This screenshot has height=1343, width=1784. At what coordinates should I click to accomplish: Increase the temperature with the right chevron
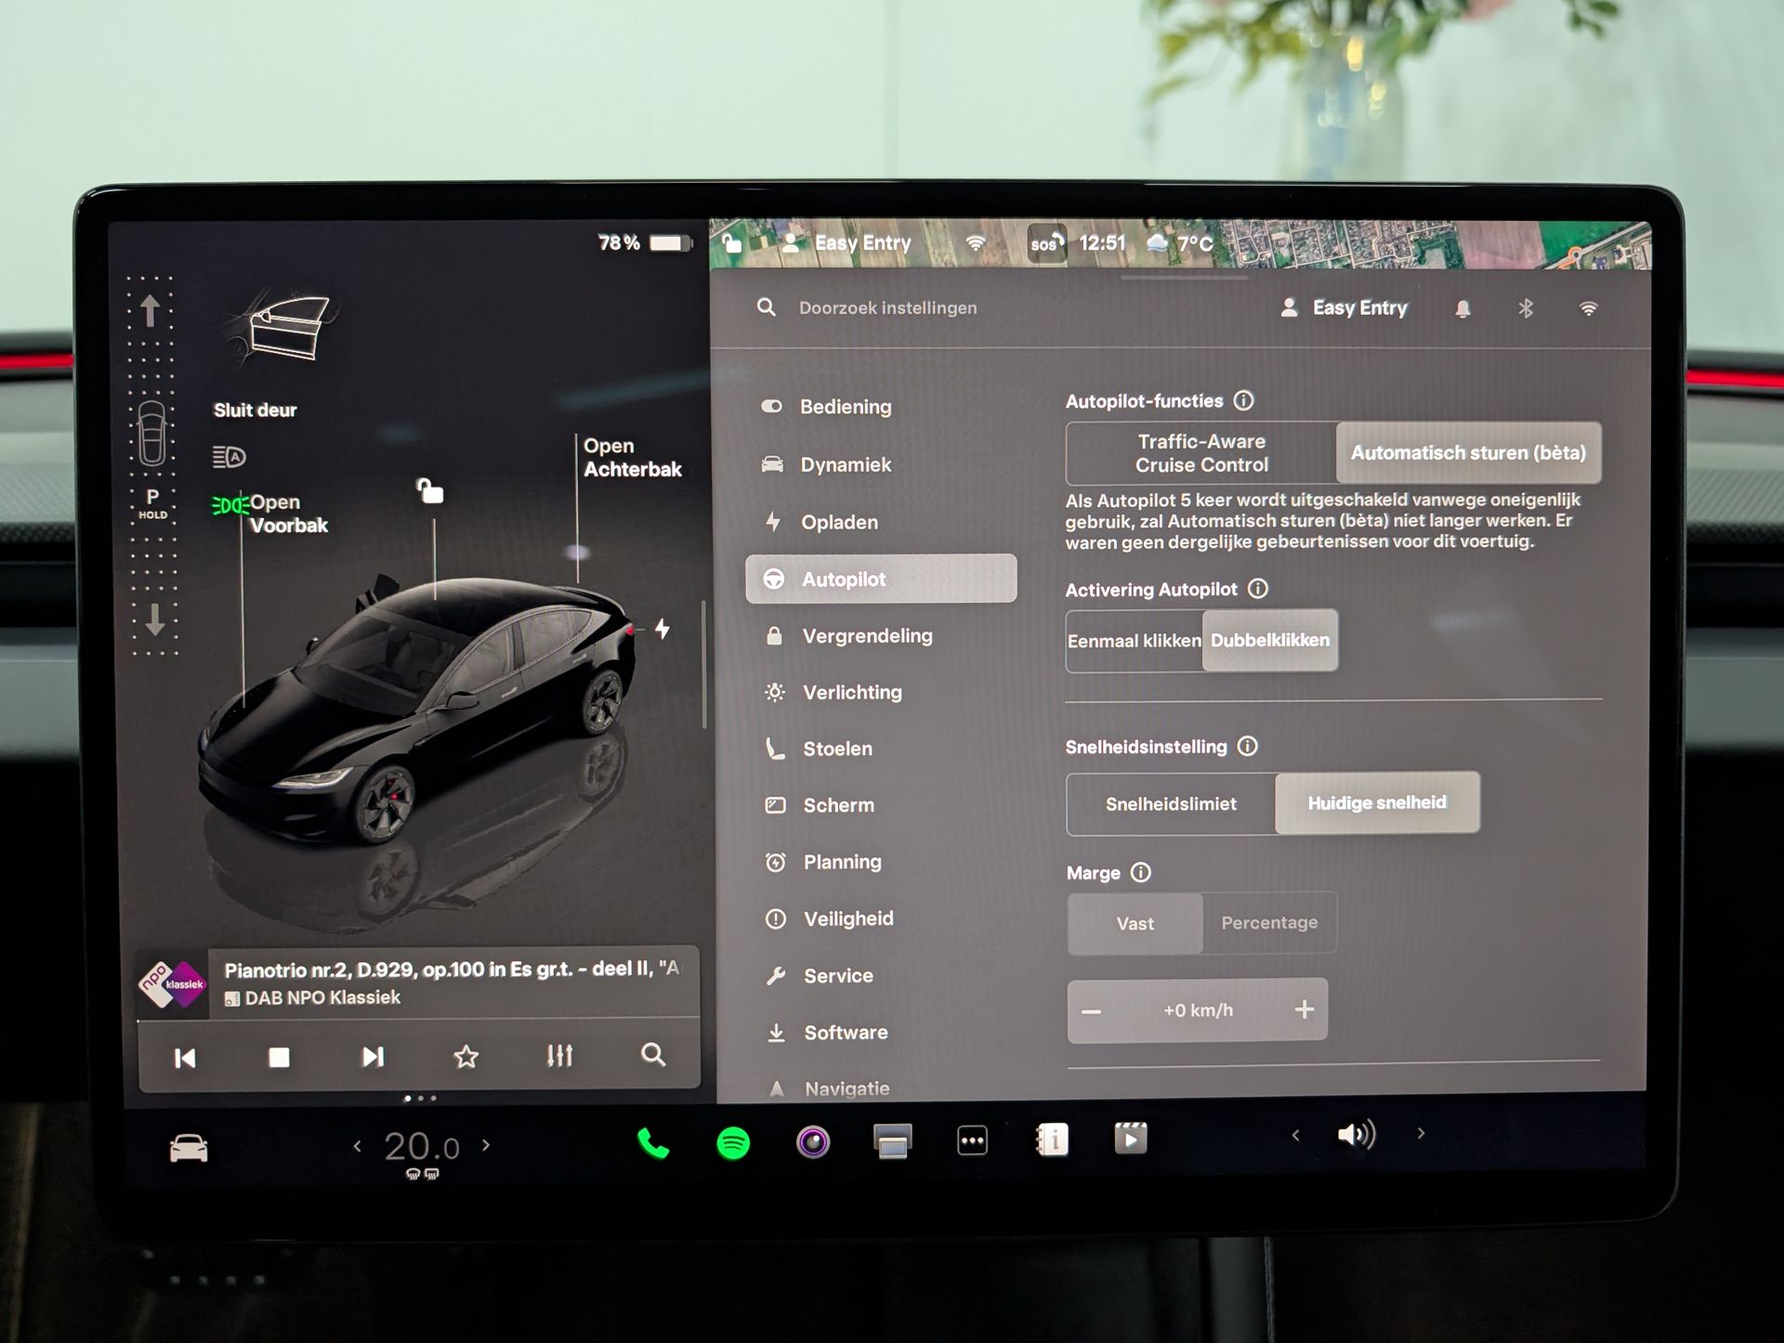tap(486, 1145)
